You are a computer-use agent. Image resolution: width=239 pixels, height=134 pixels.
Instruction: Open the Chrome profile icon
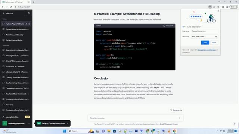(227, 7)
